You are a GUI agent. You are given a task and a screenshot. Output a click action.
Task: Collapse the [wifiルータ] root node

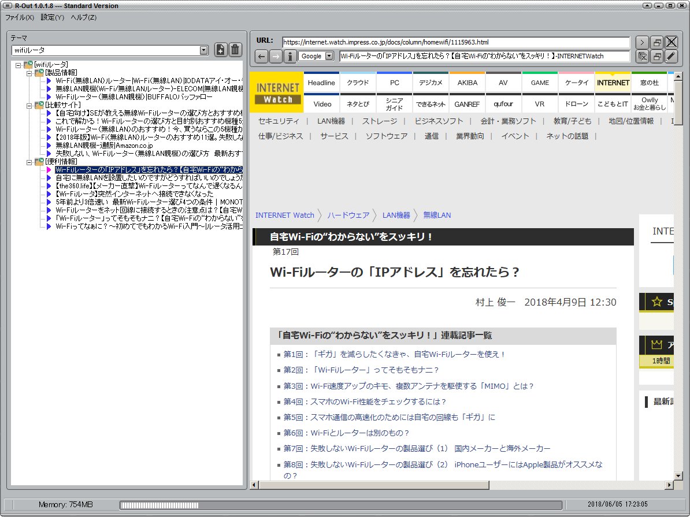tap(18, 65)
